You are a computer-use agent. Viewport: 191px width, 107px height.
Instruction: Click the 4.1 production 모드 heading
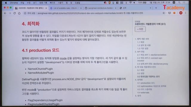41,50
